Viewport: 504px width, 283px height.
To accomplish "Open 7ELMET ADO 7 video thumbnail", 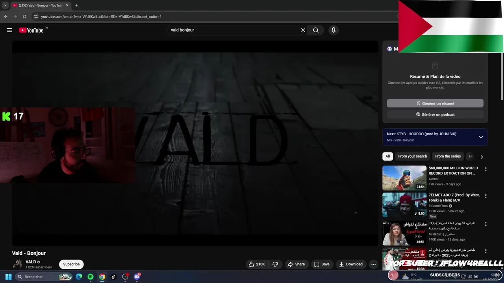I will pyautogui.click(x=404, y=205).
